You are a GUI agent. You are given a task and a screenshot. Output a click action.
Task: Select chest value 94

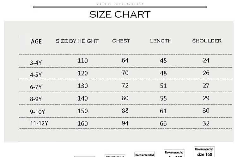point(125,123)
